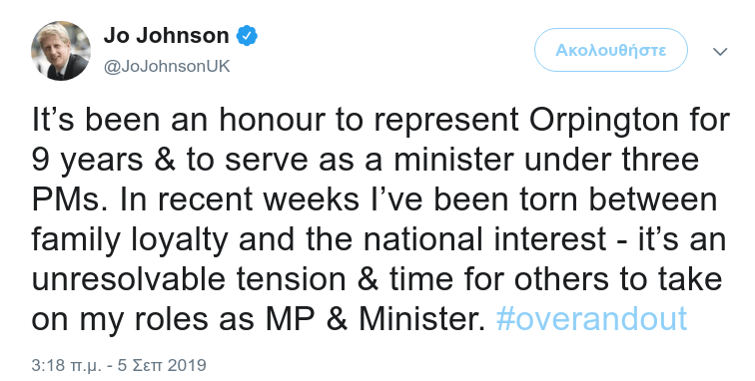Viewport: 755px width, 381px height.
Task: Open the #overandout hashtag link
Action: click(x=591, y=319)
